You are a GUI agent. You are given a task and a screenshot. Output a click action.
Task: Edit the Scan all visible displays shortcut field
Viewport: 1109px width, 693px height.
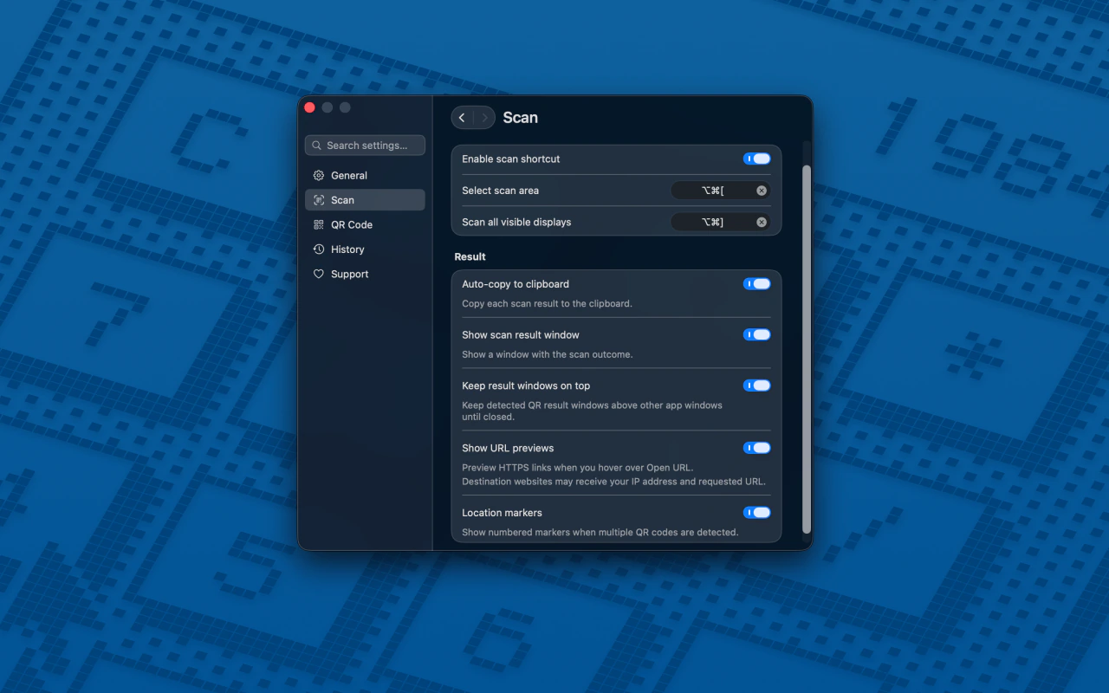(x=721, y=222)
